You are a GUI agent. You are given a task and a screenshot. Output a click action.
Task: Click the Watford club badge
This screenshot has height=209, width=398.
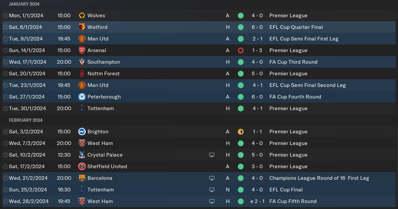click(x=81, y=27)
